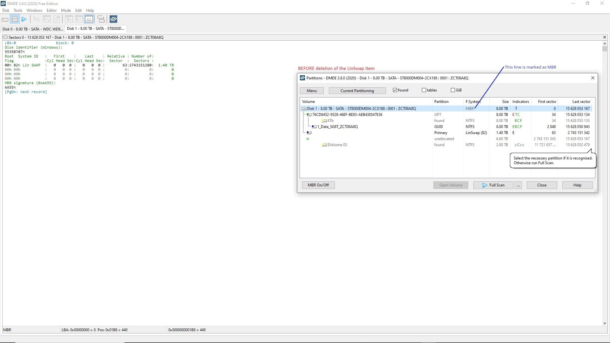
Task: Switch to the Disk 0 WDC tab
Action: pyautogui.click(x=33, y=29)
